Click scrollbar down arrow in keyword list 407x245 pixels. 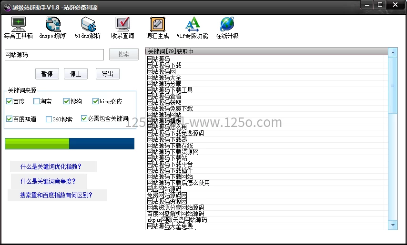click(393, 225)
